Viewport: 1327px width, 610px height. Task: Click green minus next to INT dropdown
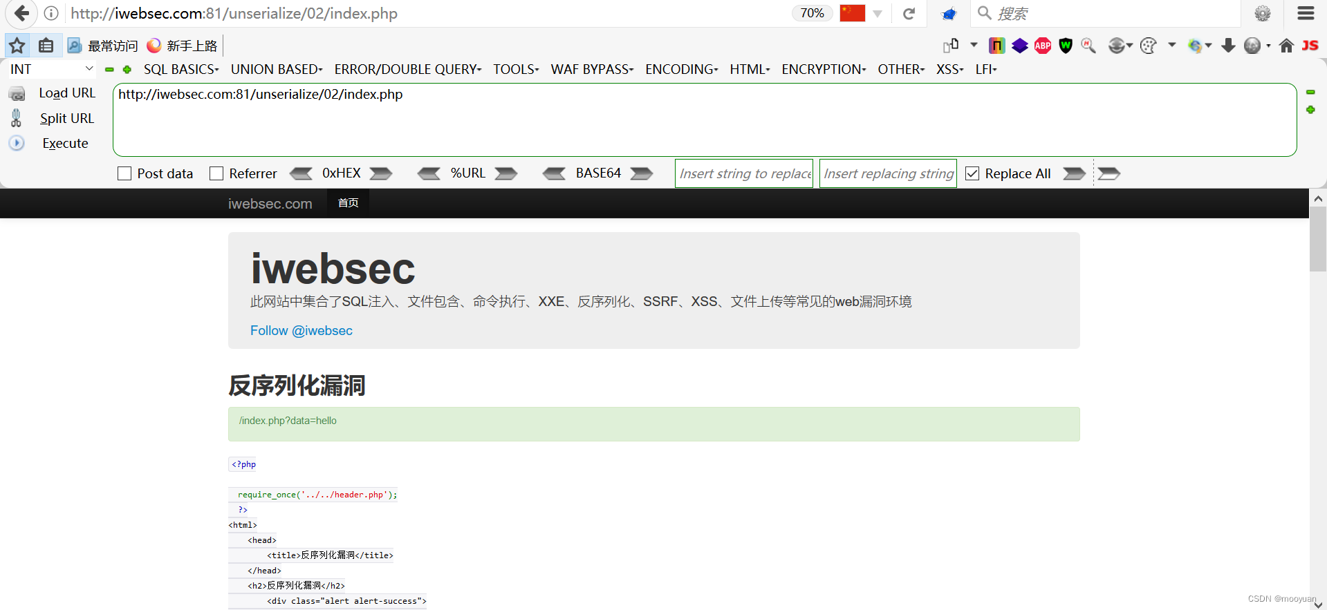point(109,70)
